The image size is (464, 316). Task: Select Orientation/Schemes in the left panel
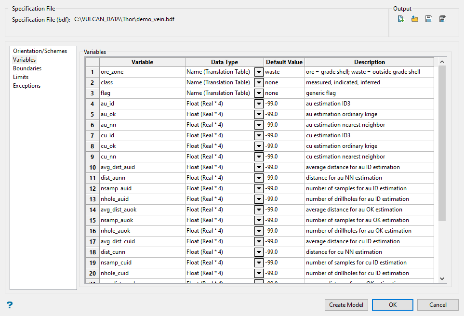click(40, 51)
